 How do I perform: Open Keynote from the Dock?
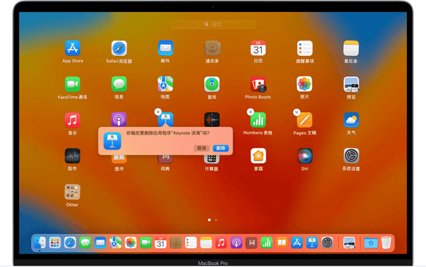pos(312,242)
